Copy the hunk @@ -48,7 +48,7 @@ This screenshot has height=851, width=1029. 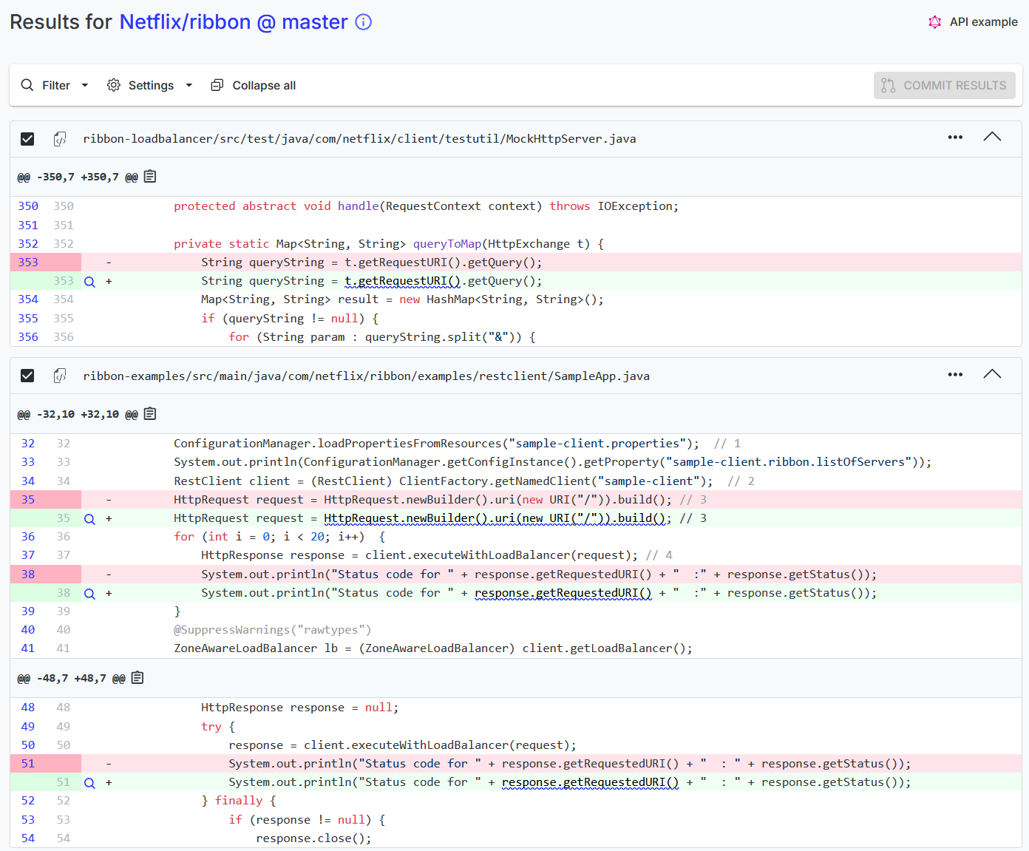click(137, 677)
